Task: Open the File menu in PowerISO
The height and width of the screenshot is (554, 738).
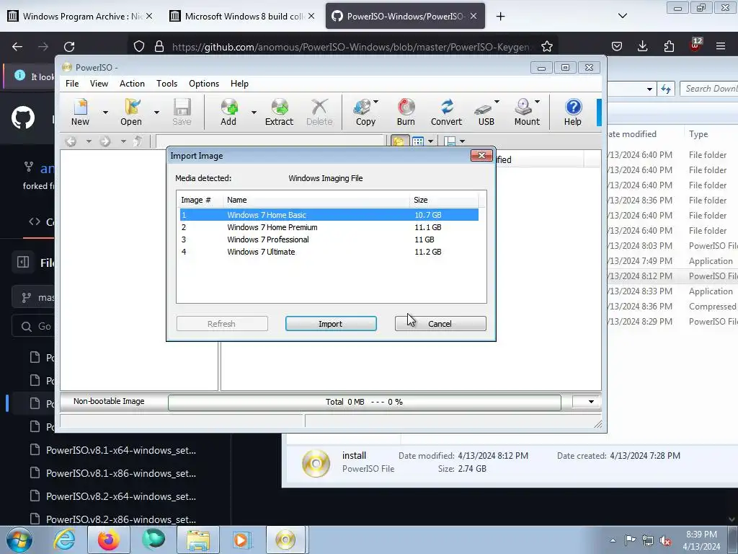Action: [x=72, y=84]
